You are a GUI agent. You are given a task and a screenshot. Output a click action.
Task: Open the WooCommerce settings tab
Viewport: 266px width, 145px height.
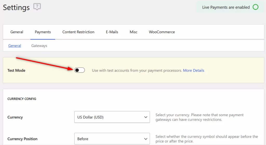click(162, 32)
